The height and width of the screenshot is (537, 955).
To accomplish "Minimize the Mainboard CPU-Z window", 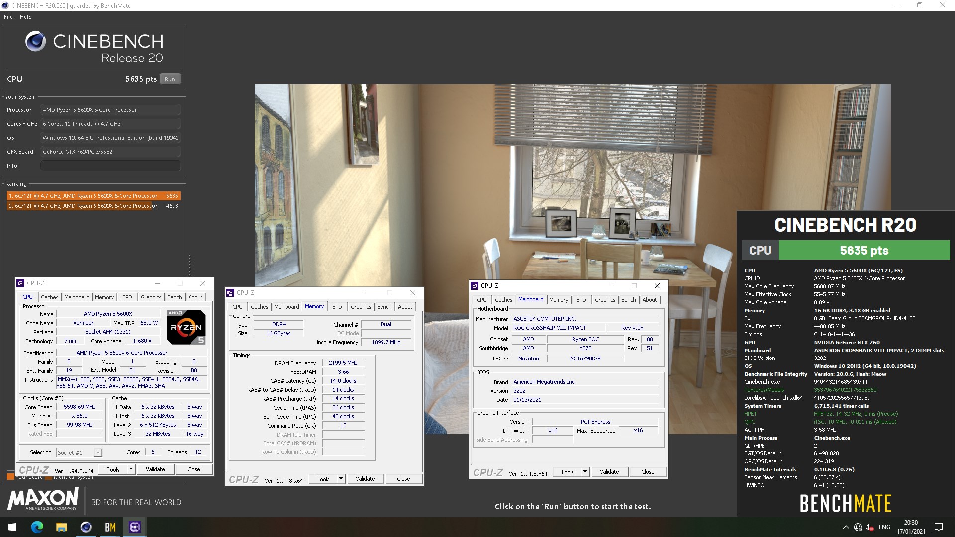I will 611,286.
